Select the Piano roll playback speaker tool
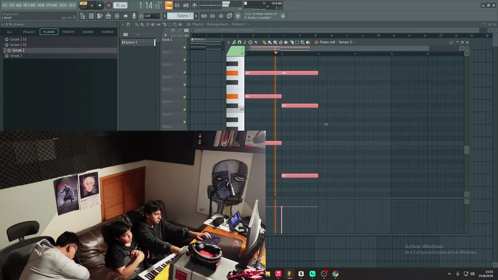Viewport: 498px width, 280px height. (x=308, y=42)
